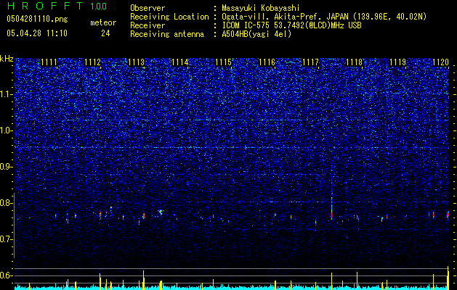457x290 pixels.
Task: Click the bright meteor echo blob near 1114
Action: tap(161, 212)
